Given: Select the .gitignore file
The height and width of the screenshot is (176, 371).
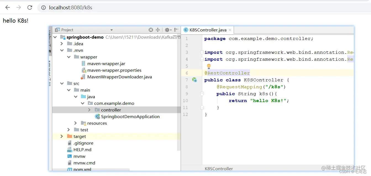Looking at the screenshot, I should click(x=83, y=143).
